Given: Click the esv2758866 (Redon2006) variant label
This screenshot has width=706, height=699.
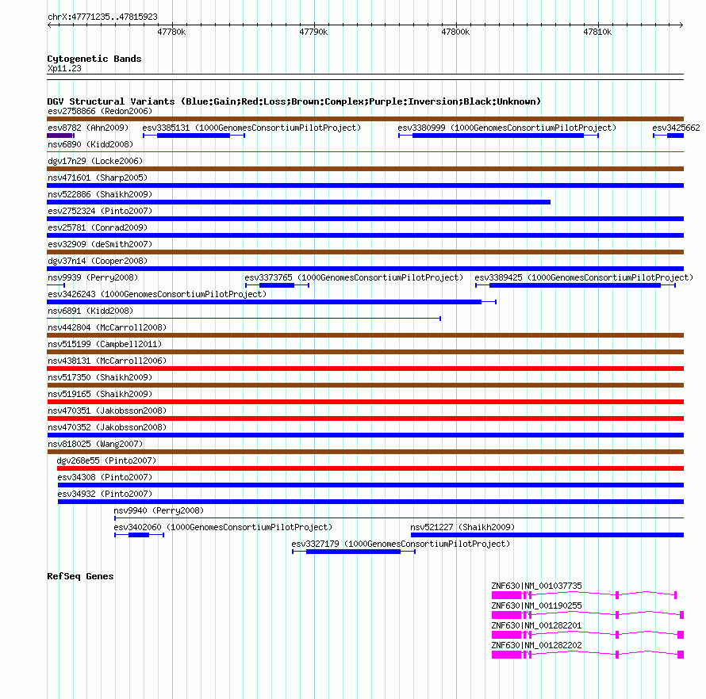Looking at the screenshot, I should pos(100,111).
